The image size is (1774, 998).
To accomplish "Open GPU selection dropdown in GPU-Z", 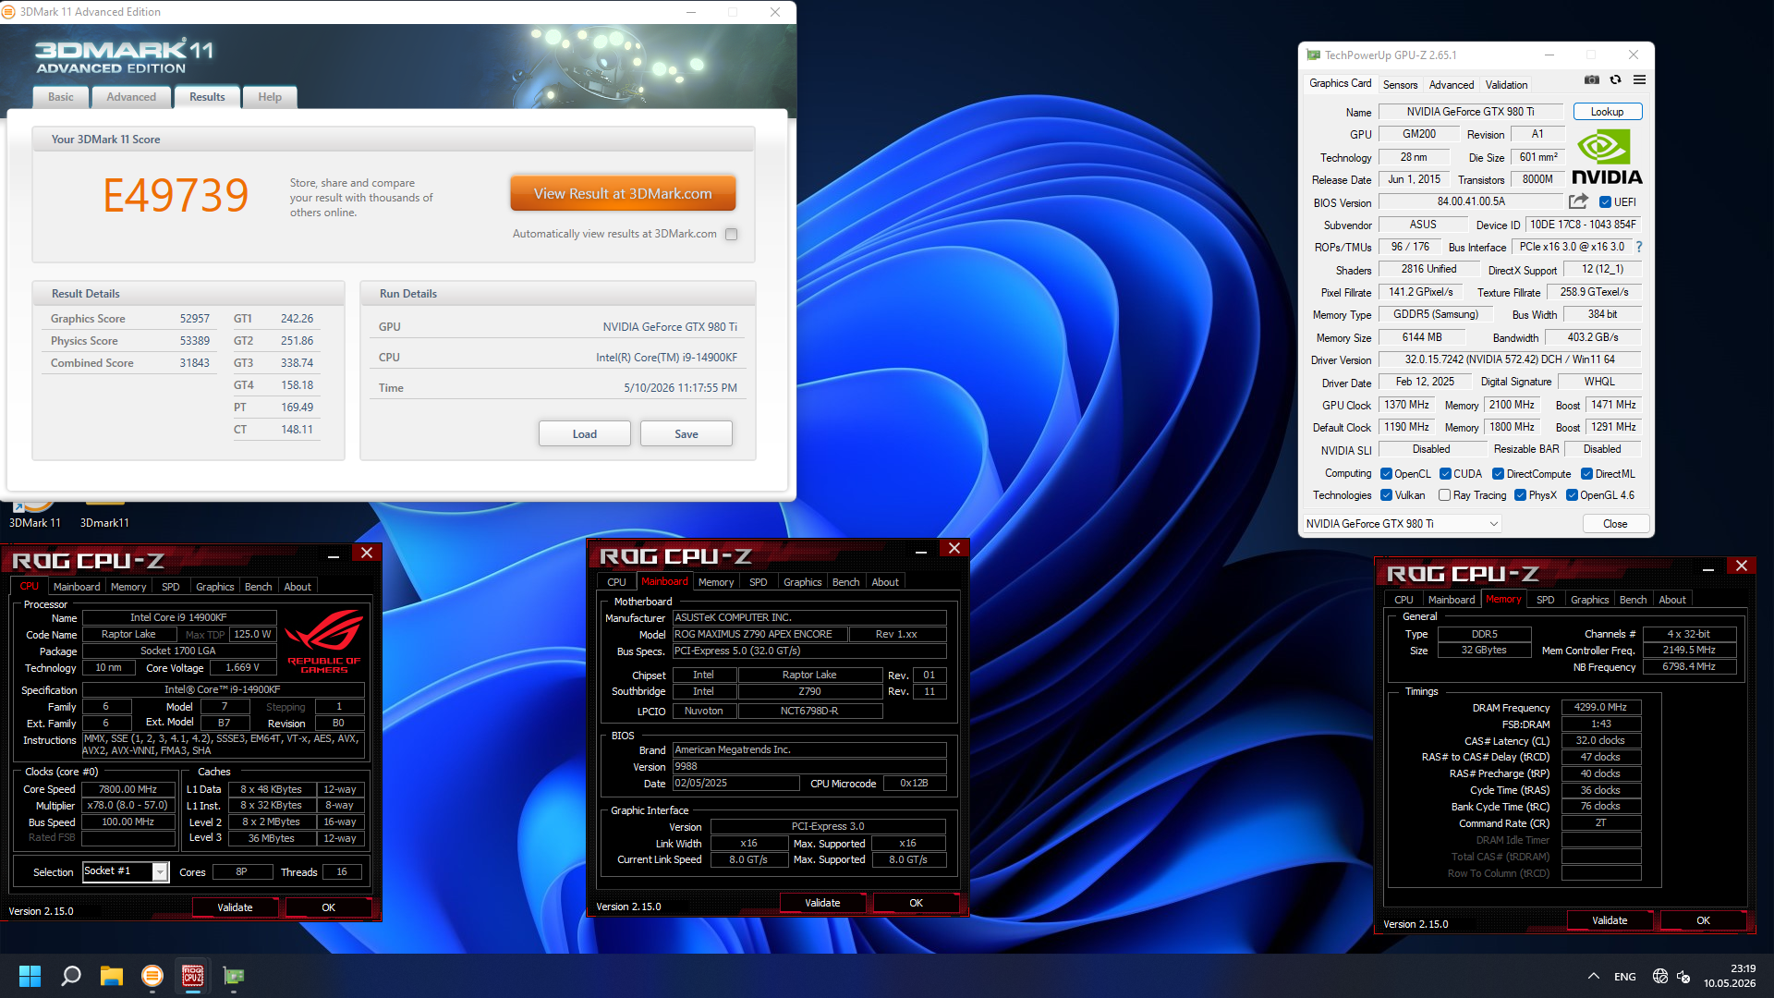I will click(x=1401, y=524).
